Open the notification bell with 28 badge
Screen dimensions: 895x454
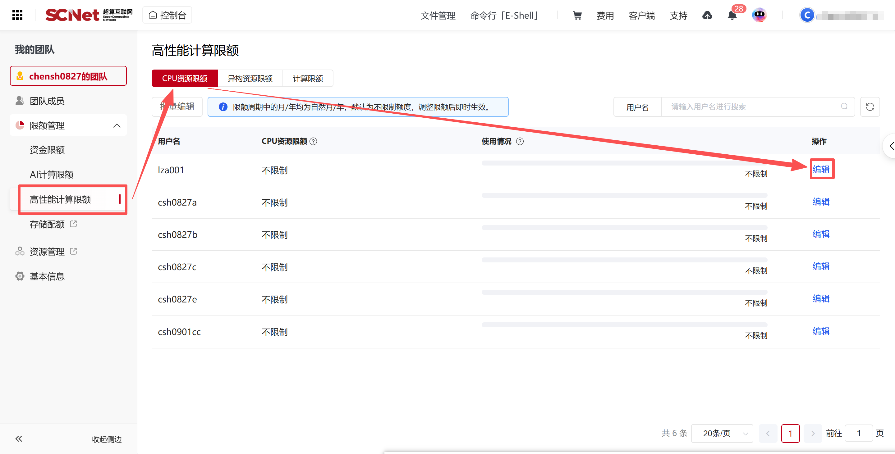pyautogui.click(x=732, y=15)
